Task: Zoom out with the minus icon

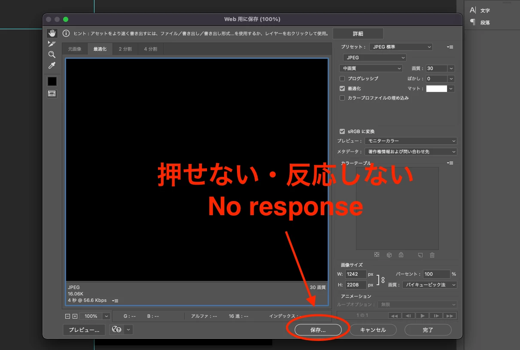Action: (x=67, y=316)
